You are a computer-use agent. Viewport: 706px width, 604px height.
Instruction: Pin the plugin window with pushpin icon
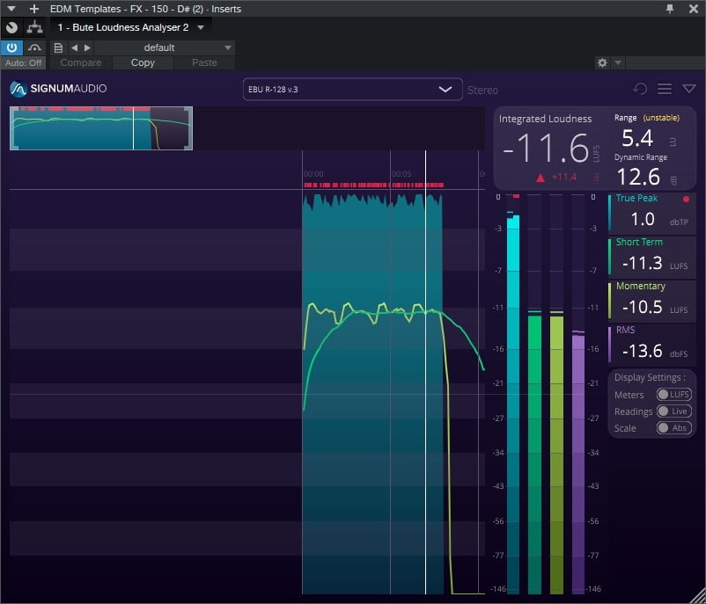[x=670, y=9]
